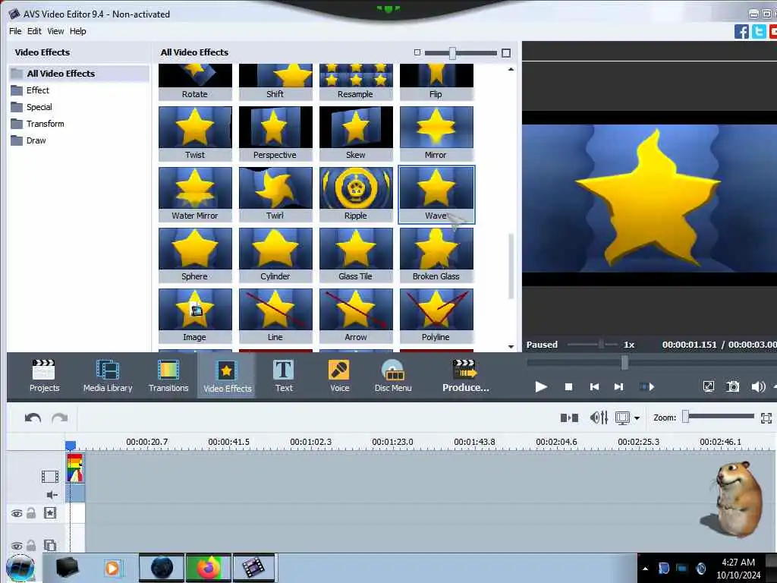Open the File menu
Screen dimensions: 777x583
[15, 31]
